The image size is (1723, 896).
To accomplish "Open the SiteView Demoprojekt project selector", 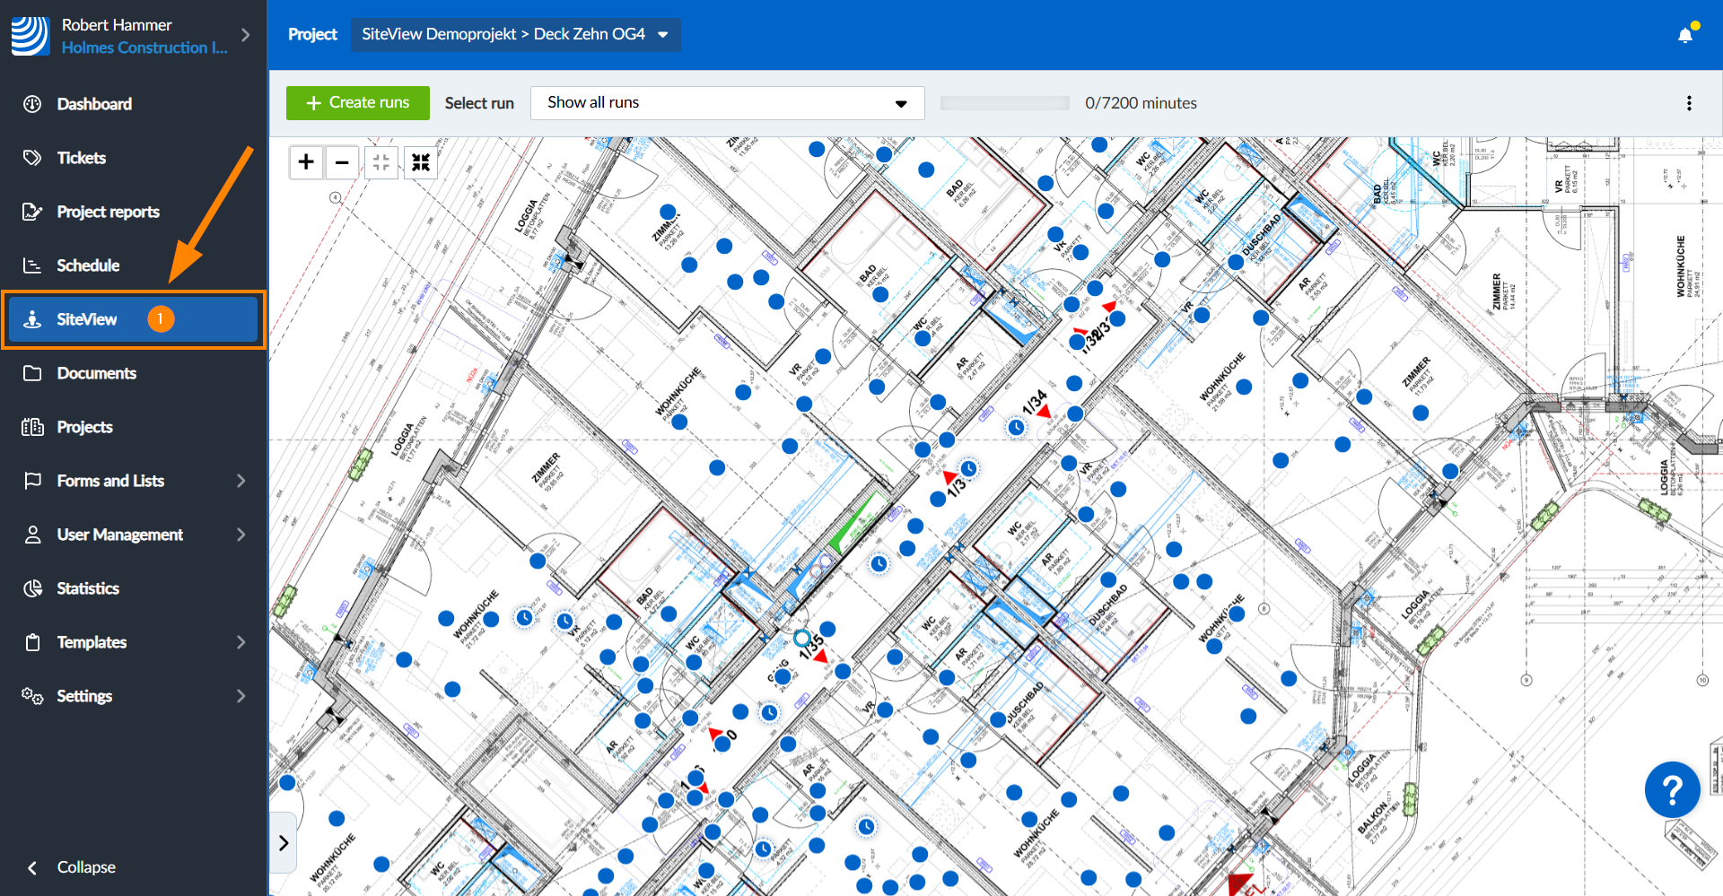I will (515, 34).
